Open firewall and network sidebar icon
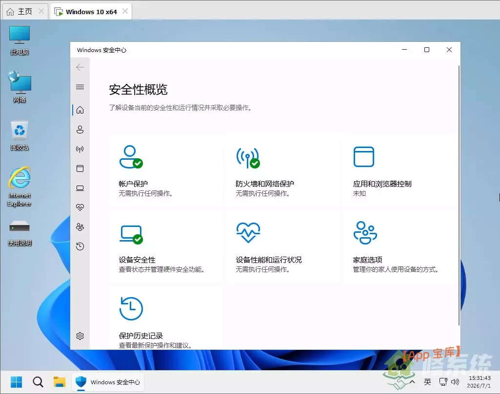The image size is (500, 394). (x=80, y=149)
